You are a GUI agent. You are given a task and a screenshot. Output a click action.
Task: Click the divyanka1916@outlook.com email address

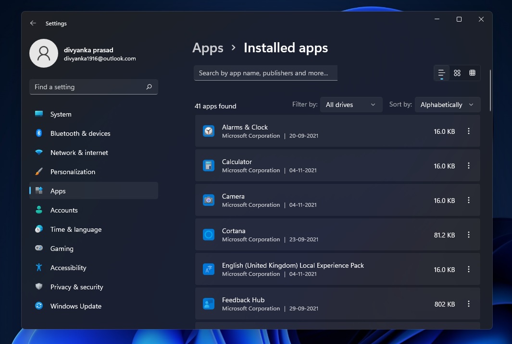pos(100,59)
